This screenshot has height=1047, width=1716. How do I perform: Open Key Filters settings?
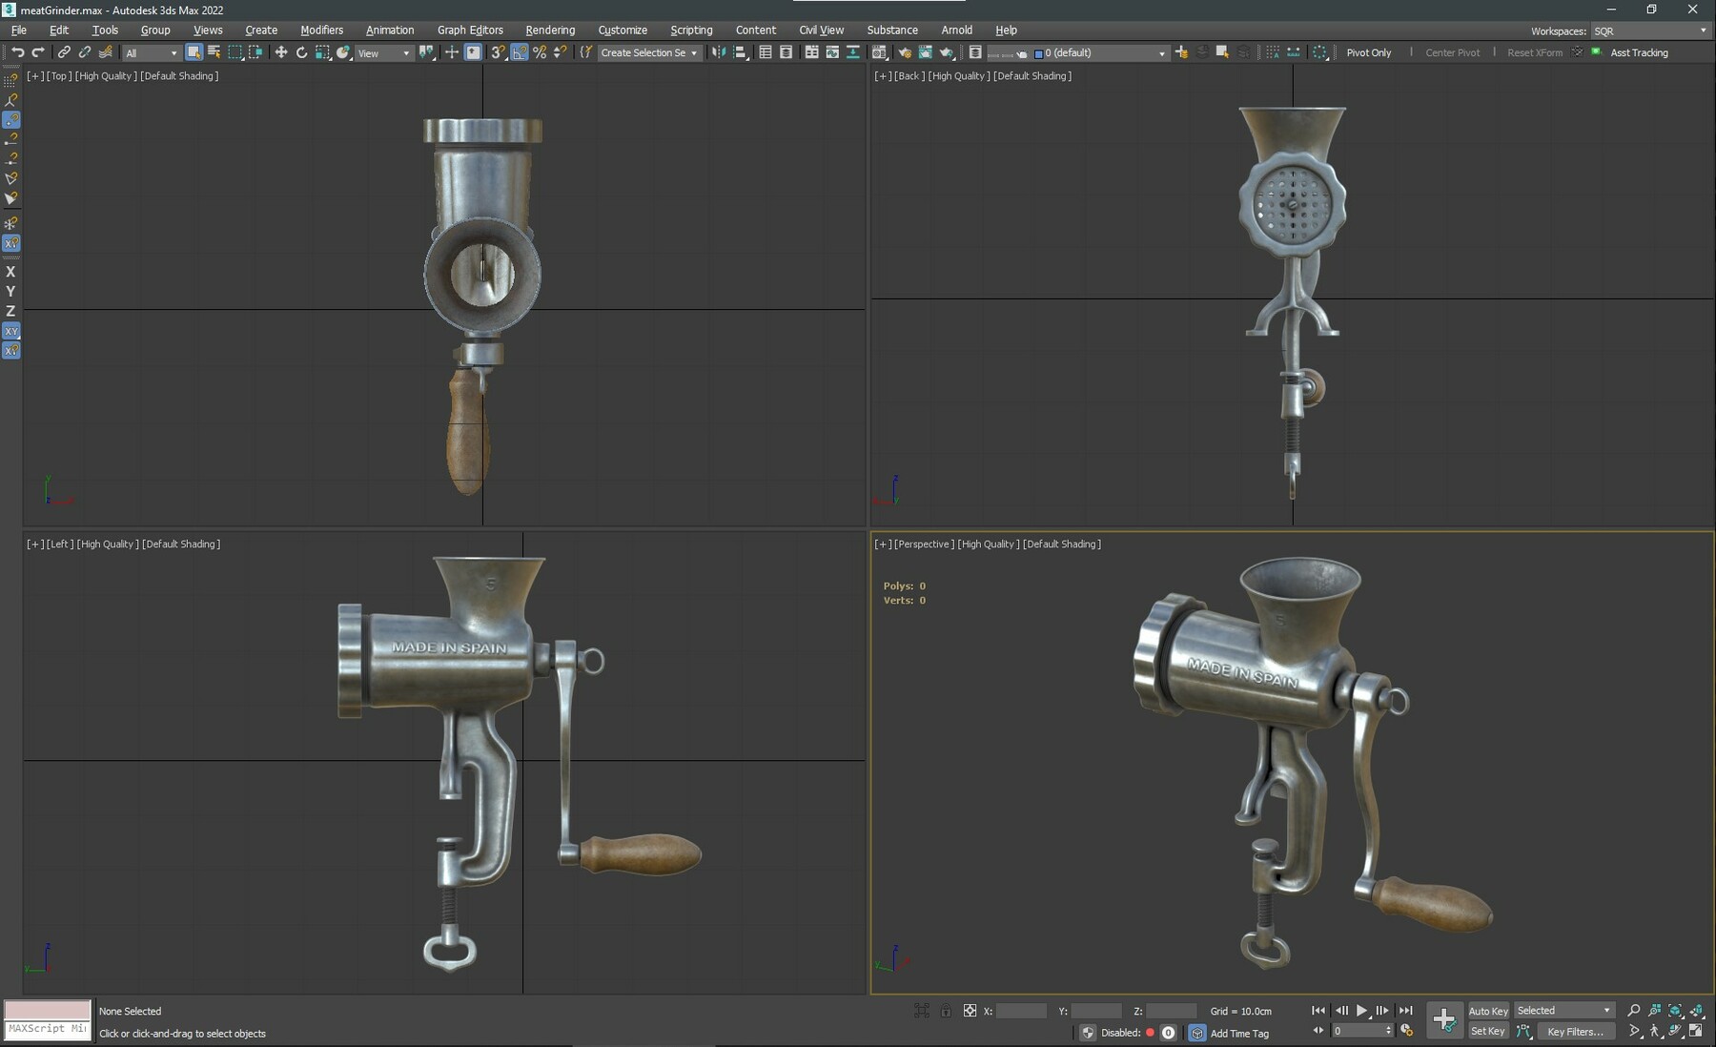[x=1576, y=1031]
